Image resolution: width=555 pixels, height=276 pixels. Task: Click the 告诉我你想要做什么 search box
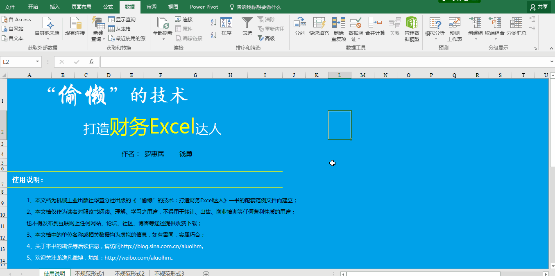(255, 7)
